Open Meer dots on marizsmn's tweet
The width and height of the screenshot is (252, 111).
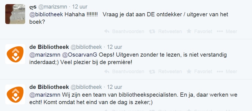click(x=220, y=31)
